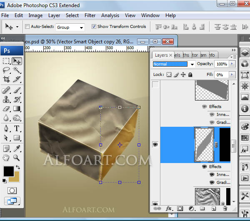Click the background tan color swatch

(17, 179)
